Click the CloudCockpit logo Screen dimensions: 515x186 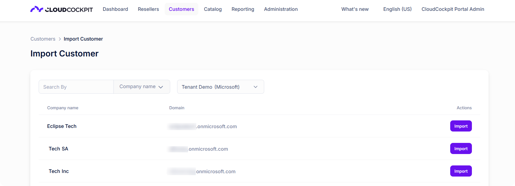click(x=61, y=9)
